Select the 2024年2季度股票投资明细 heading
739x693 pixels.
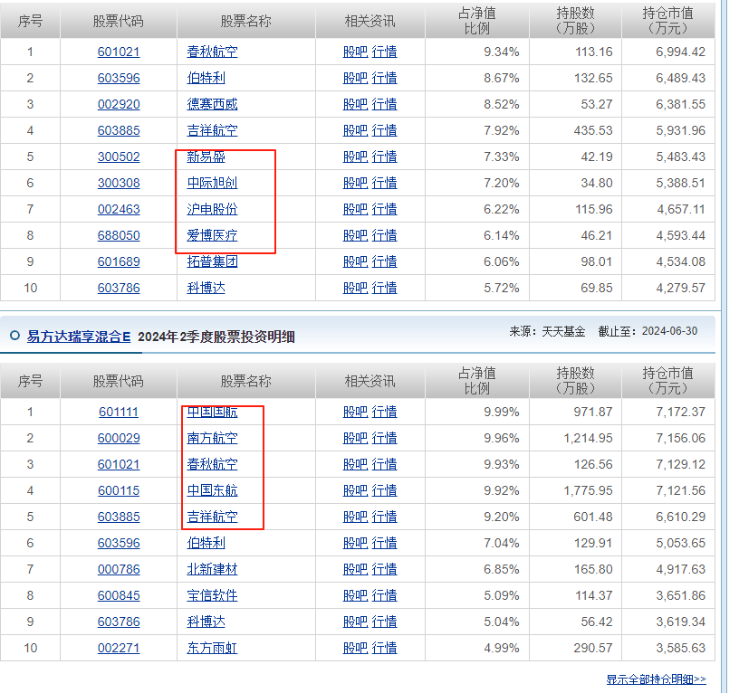216,337
